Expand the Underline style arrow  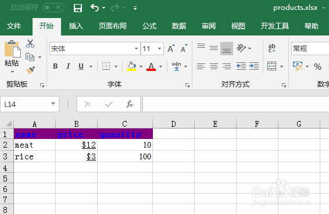(91, 66)
